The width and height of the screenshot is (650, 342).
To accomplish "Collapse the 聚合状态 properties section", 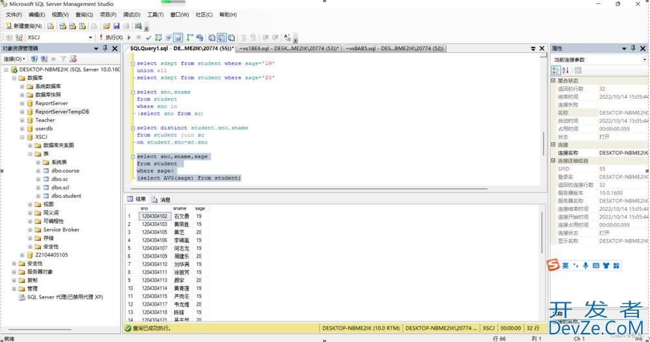I will point(553,80).
